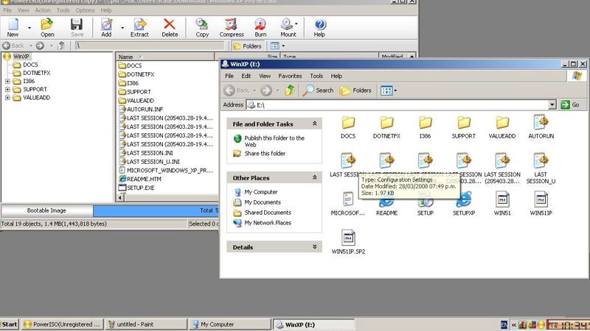This screenshot has width=590, height=331.
Task: Expand the SUPPORT node in PowerISO tree
Action: pyautogui.click(x=7, y=89)
